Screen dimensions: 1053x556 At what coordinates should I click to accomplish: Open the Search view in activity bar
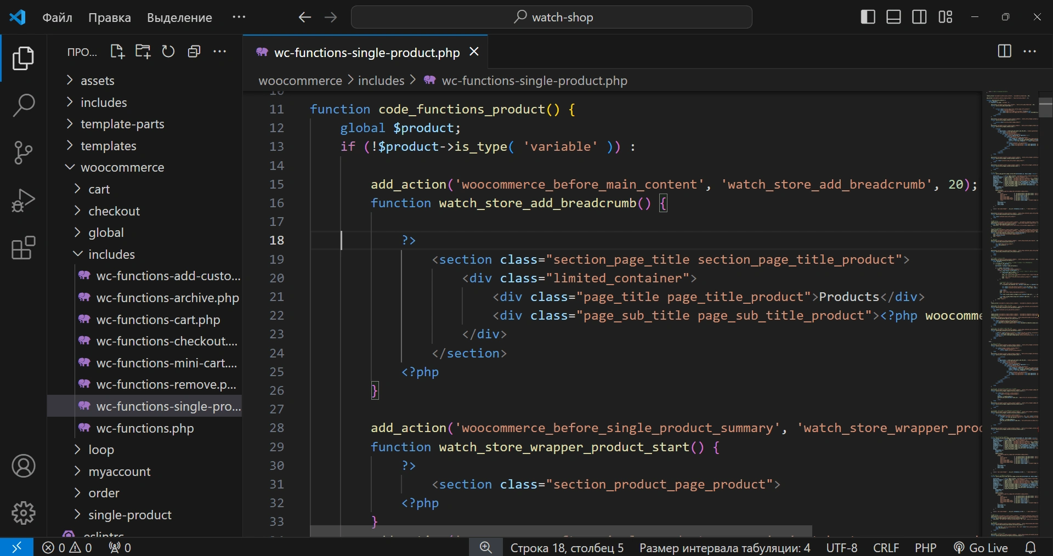coord(23,105)
